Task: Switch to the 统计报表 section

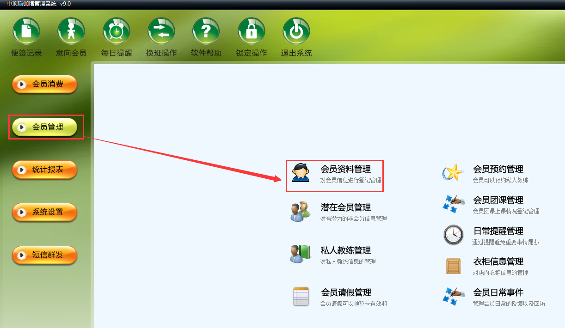Action: [44, 170]
